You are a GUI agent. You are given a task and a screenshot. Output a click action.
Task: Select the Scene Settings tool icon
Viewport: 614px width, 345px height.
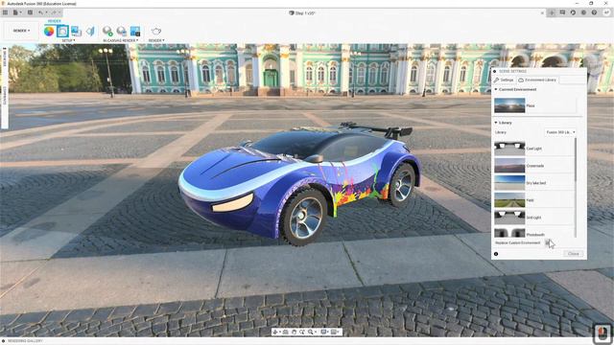62,32
